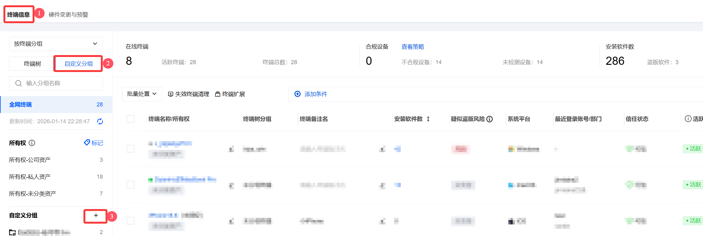
Task: Click the 输入分组名称 search field
Action: point(60,83)
